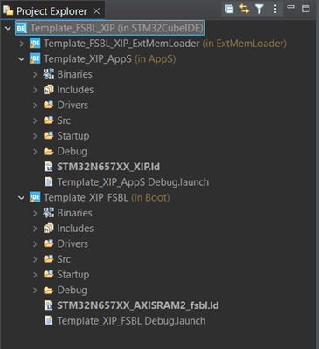Click the Drivers folder icon in Template_XIP_AppS

49,105
